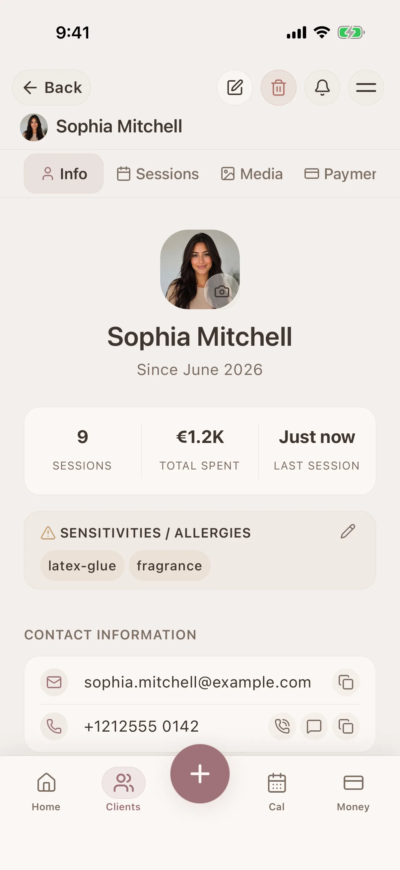Delete client using the trash icon
Screen dimensions: 400x870
click(x=279, y=88)
